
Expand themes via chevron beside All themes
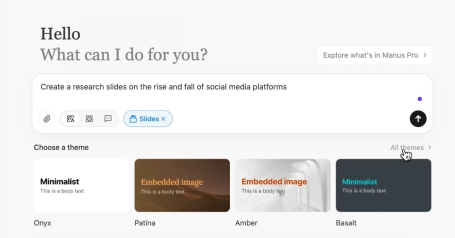[430, 148]
